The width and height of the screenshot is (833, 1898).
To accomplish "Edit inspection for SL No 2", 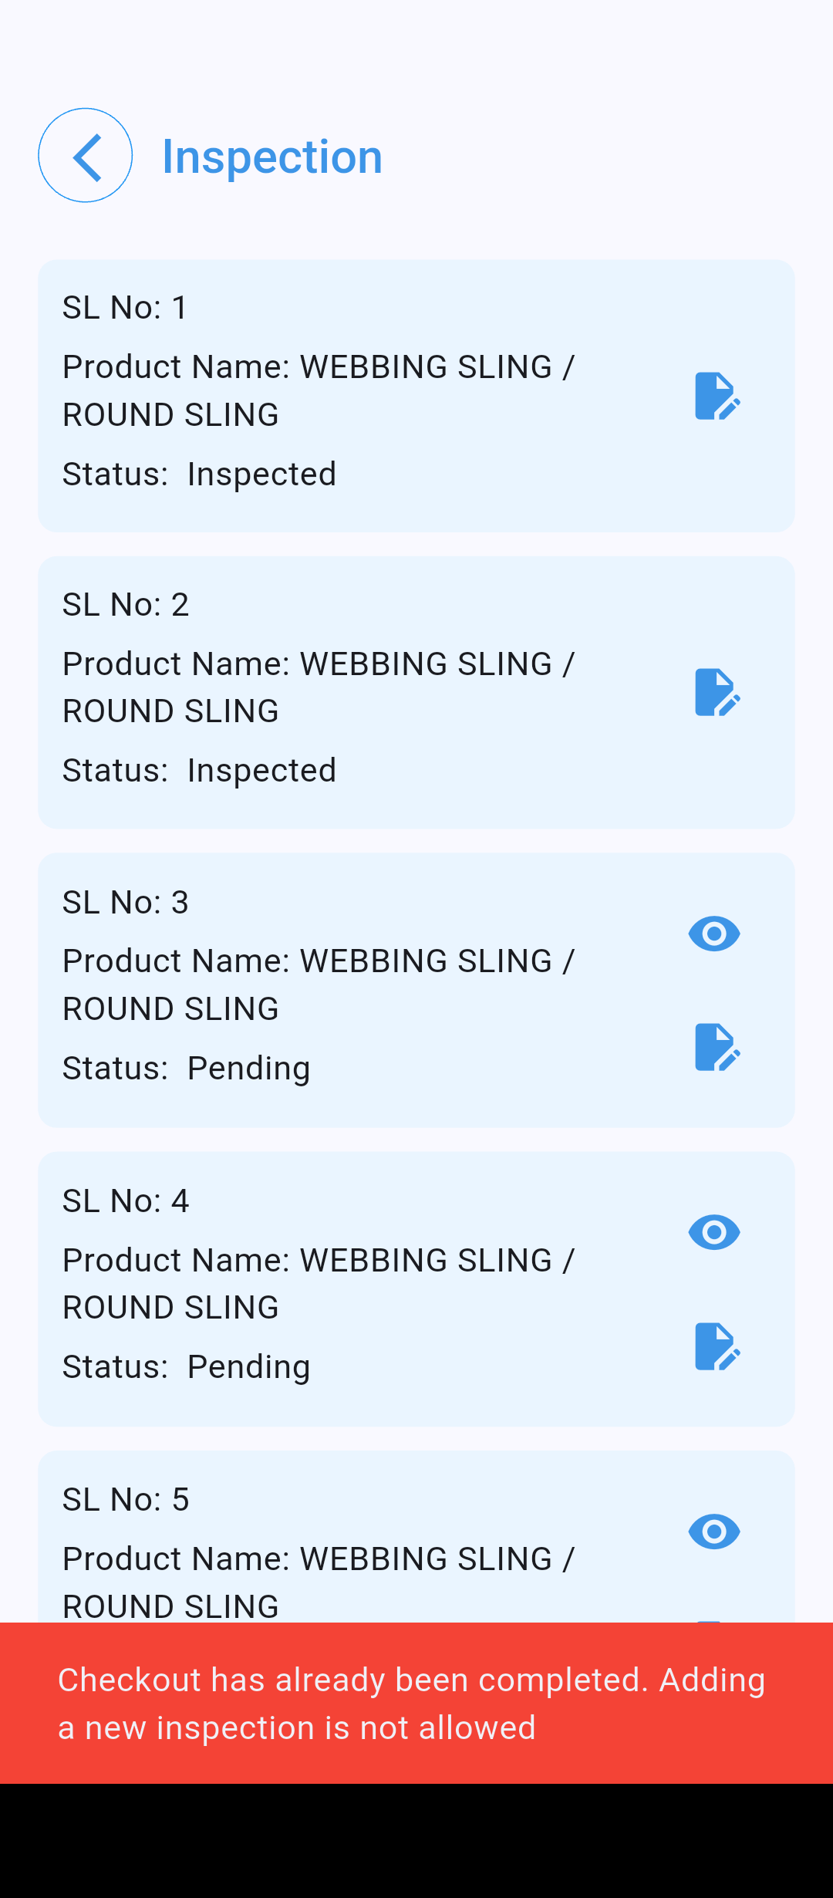I will 717,692.
